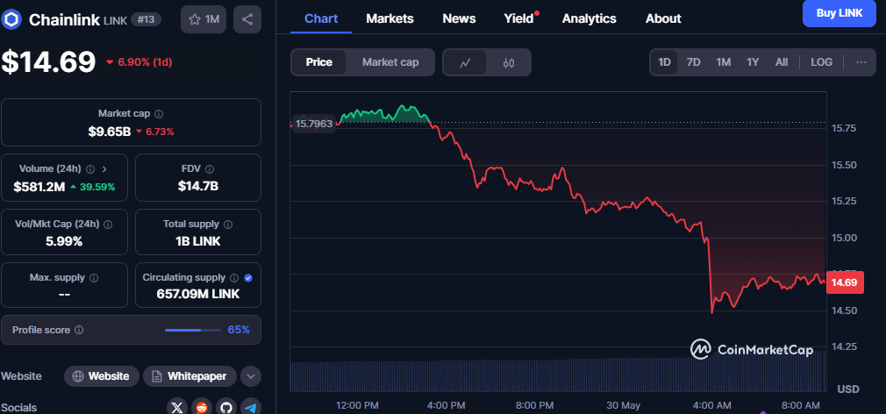Screen dimensions: 886x414
Task: Open the Whitepaper link button
Action: pos(189,376)
